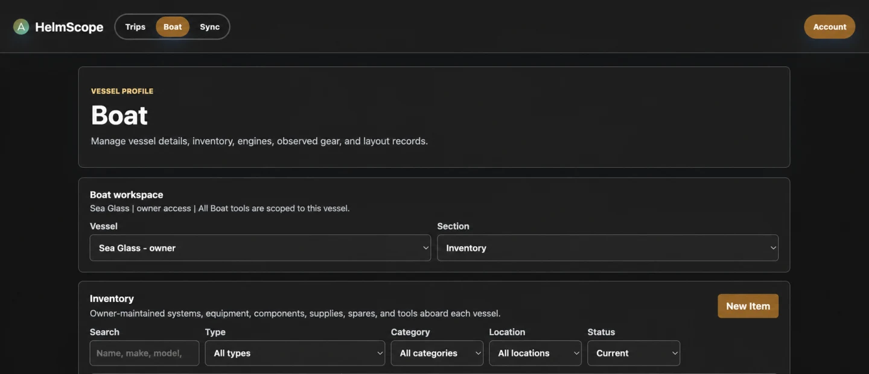Focus the inventory Search field

[144, 353]
